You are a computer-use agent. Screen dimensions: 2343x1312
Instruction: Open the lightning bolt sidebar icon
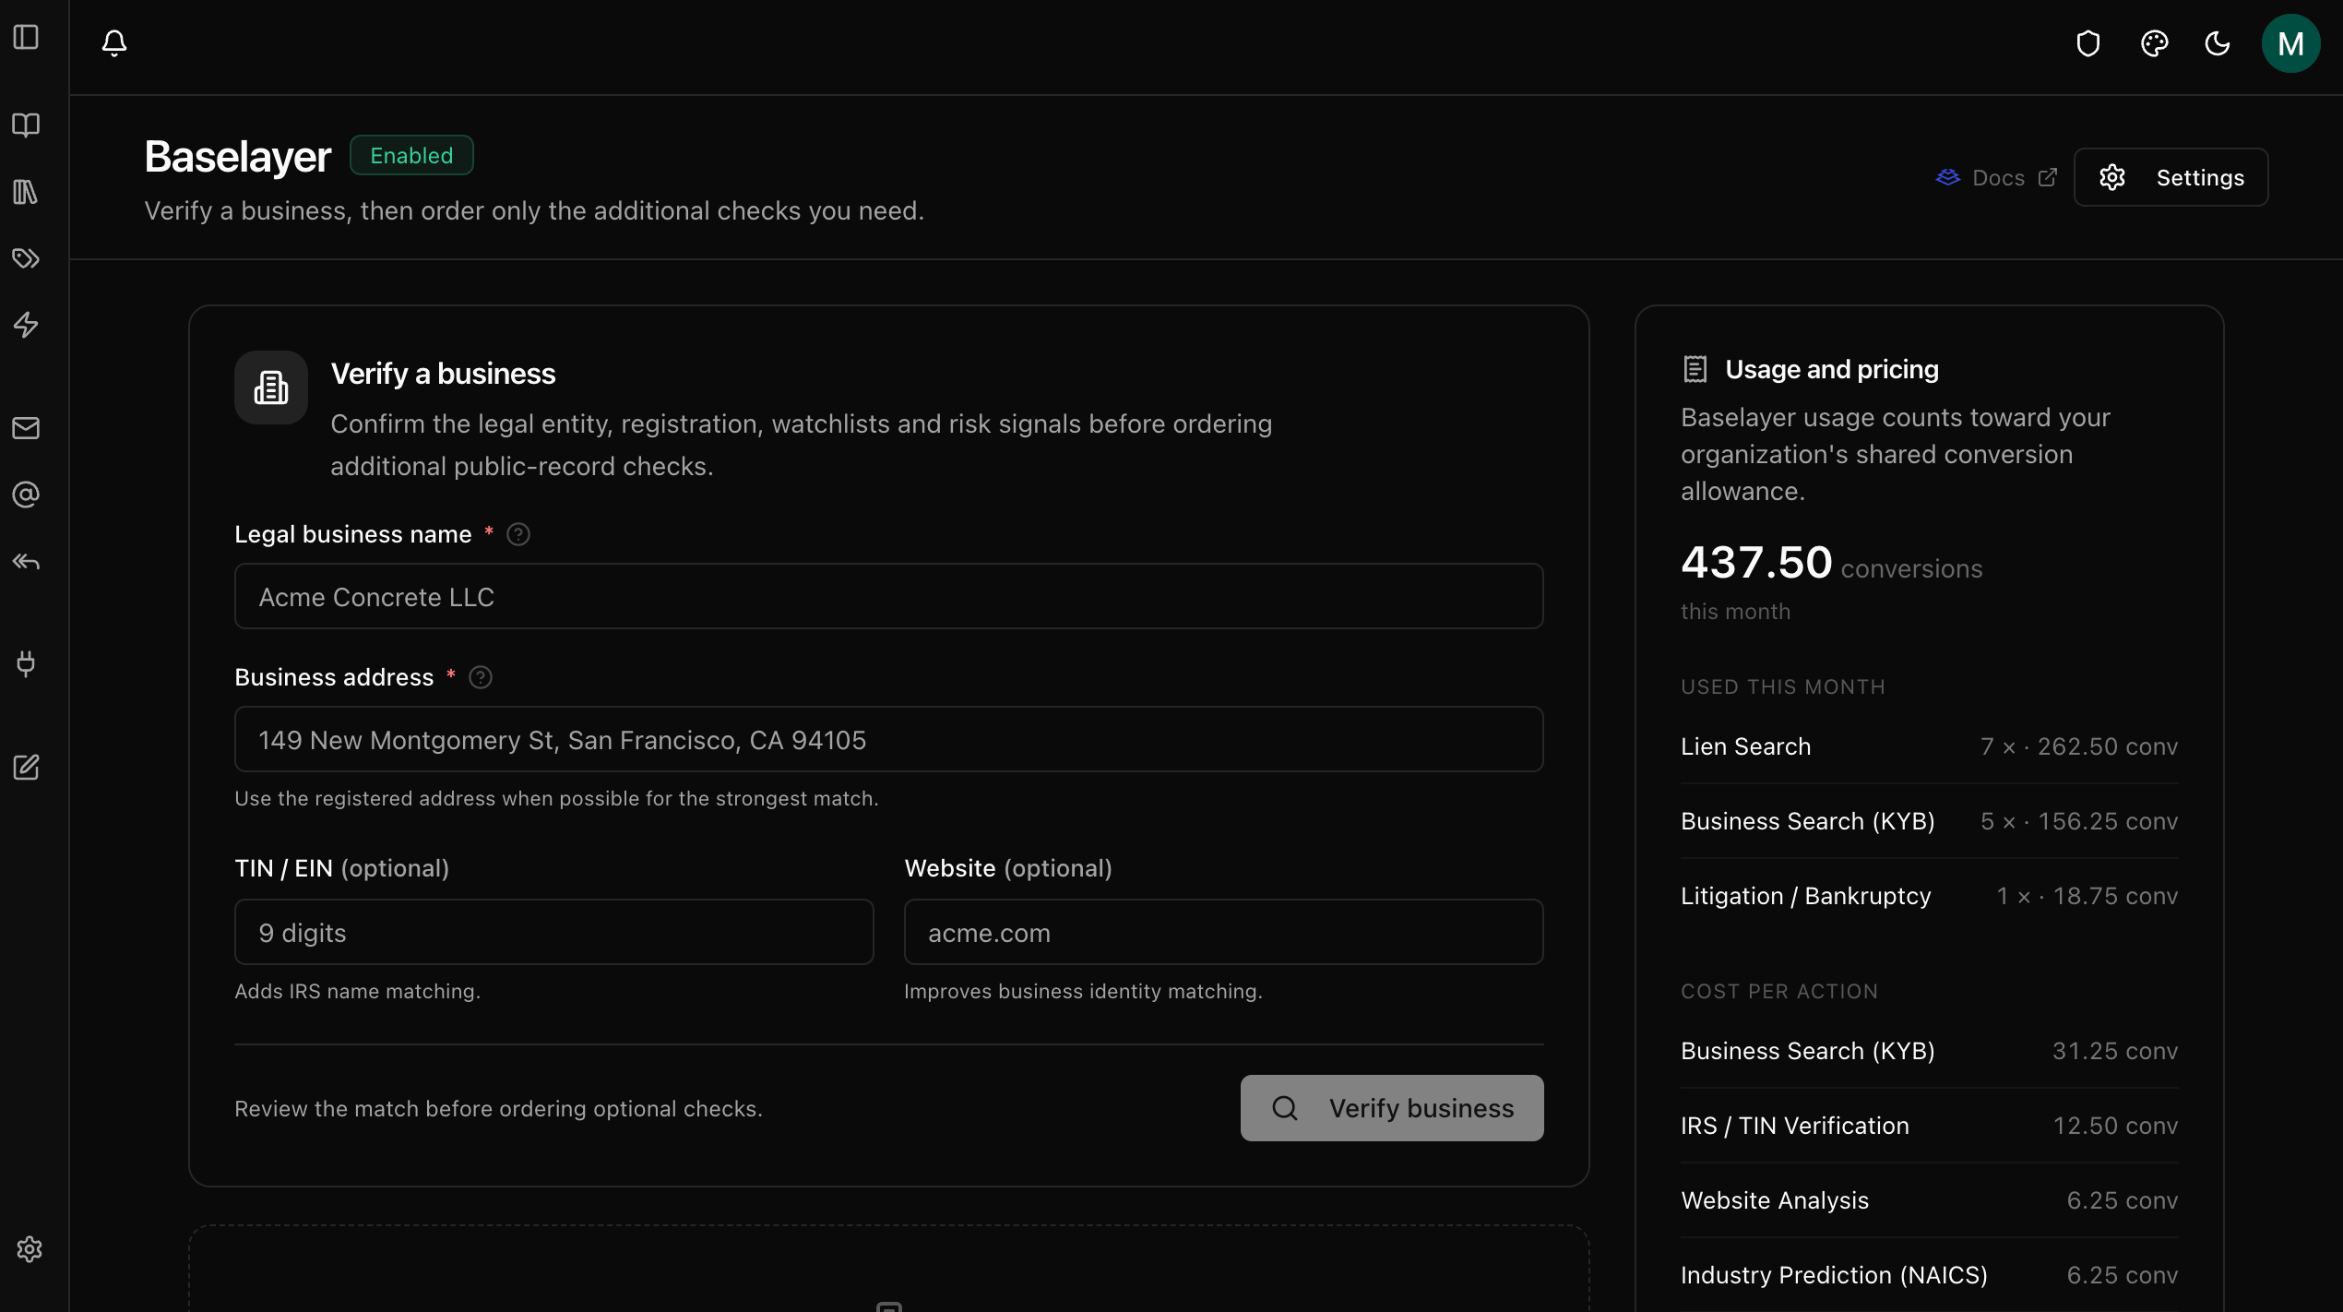(26, 325)
